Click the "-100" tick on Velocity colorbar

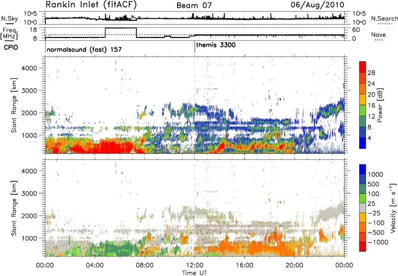pos(377,223)
